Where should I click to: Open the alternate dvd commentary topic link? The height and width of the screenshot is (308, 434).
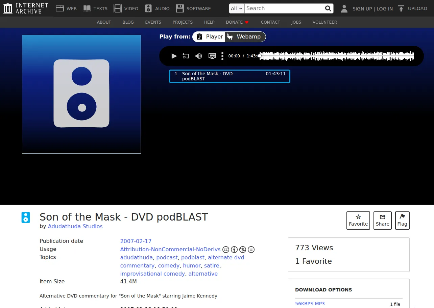pyautogui.click(x=182, y=261)
